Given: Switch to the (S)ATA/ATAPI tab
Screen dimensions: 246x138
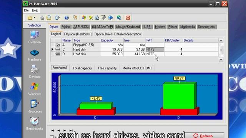Looking at the screenshot, I should coord(103,27).
